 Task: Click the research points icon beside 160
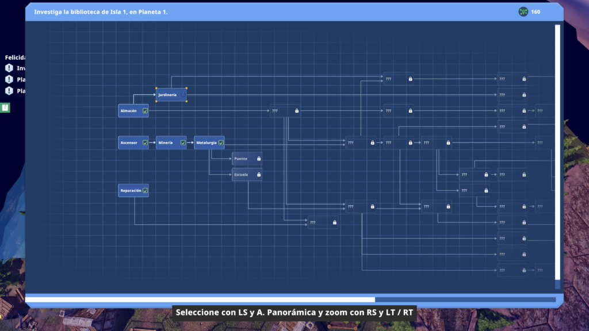[x=523, y=12]
